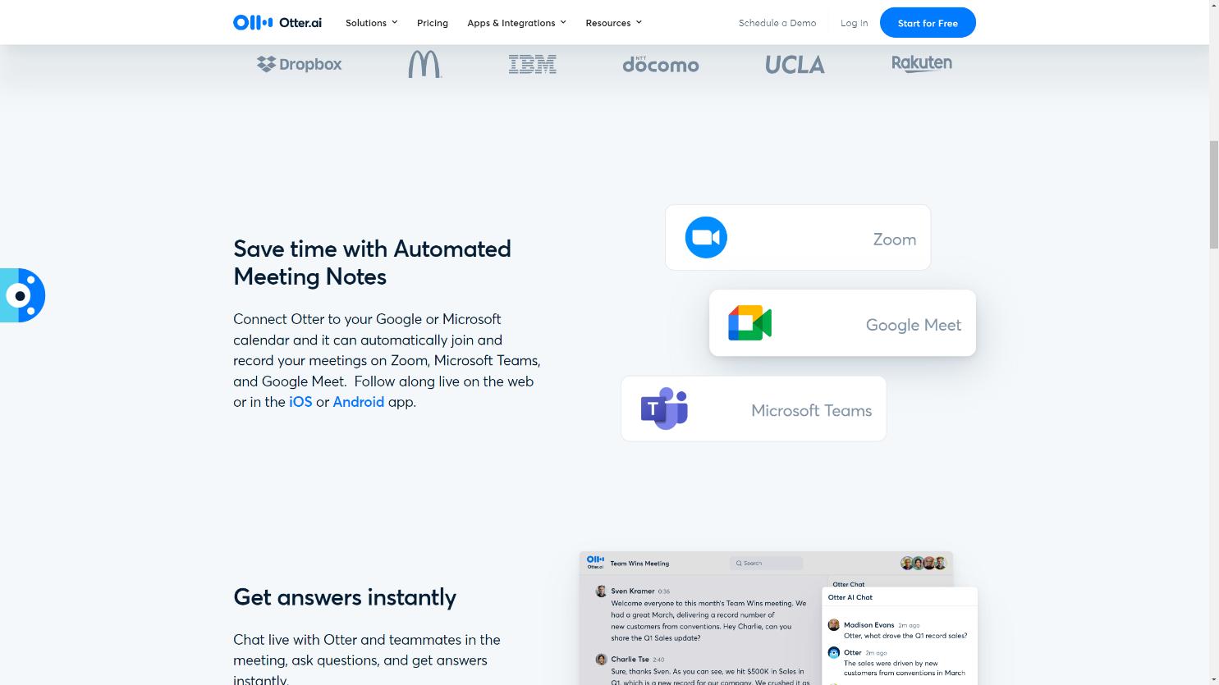Click the McDonald's arches logo
Image resolution: width=1219 pixels, height=685 pixels.
pyautogui.click(x=424, y=64)
